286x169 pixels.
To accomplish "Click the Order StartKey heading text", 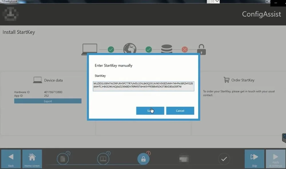I will [x=243, y=80].
